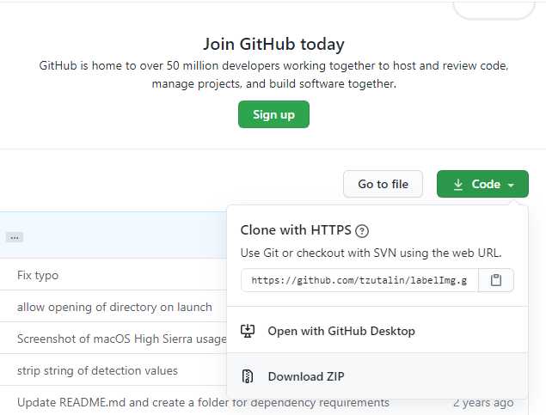The height and width of the screenshot is (415, 546).
Task: Open 'strip string of detection values' commit
Action: coord(97,371)
